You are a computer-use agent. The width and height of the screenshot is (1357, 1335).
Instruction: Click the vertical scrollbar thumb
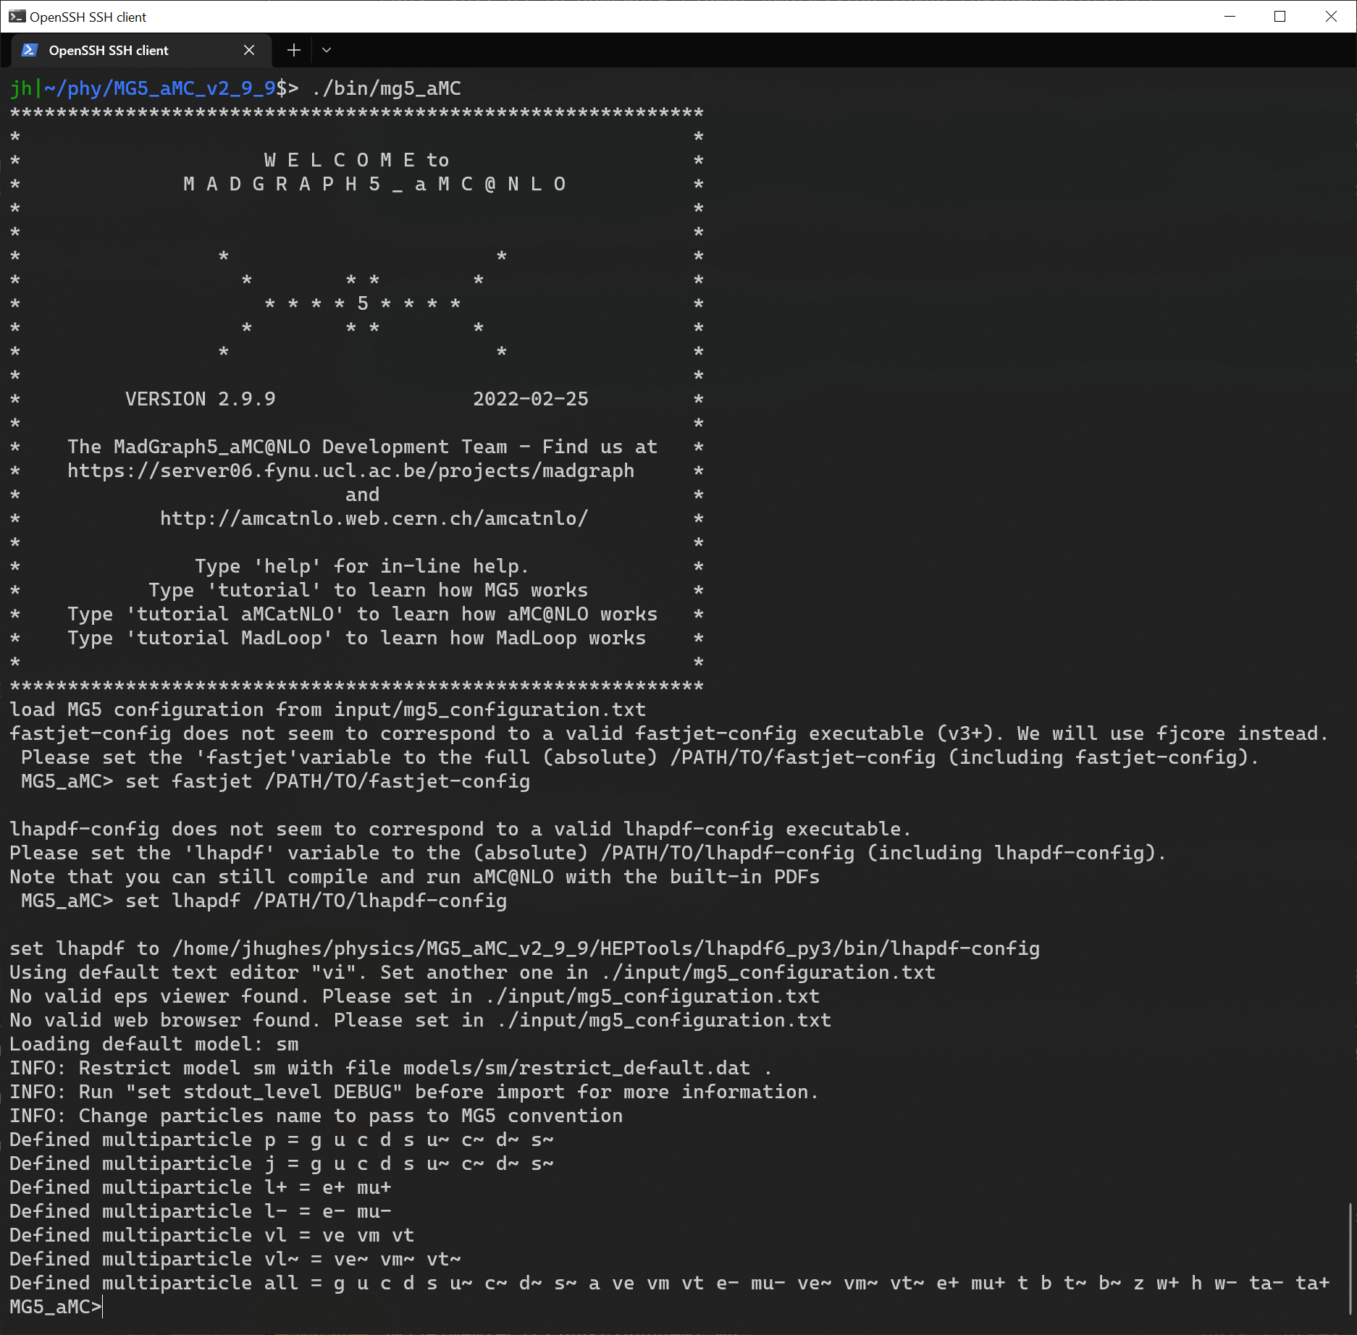[x=1351, y=1258]
